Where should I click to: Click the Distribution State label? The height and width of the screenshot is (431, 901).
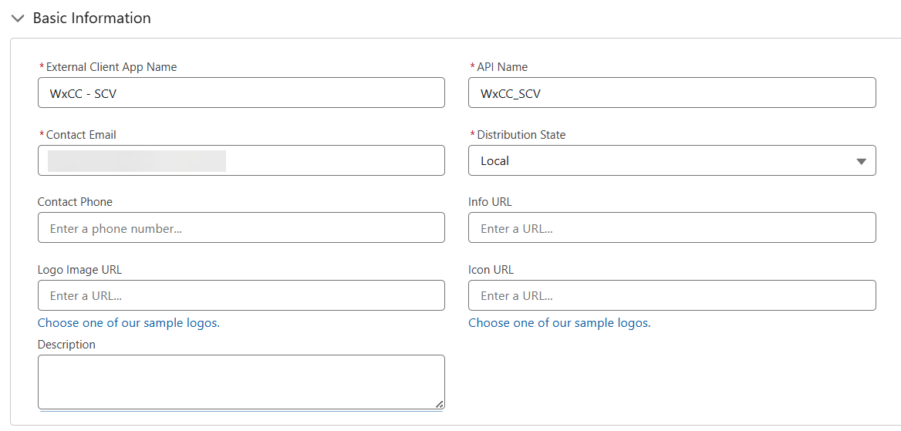click(521, 134)
